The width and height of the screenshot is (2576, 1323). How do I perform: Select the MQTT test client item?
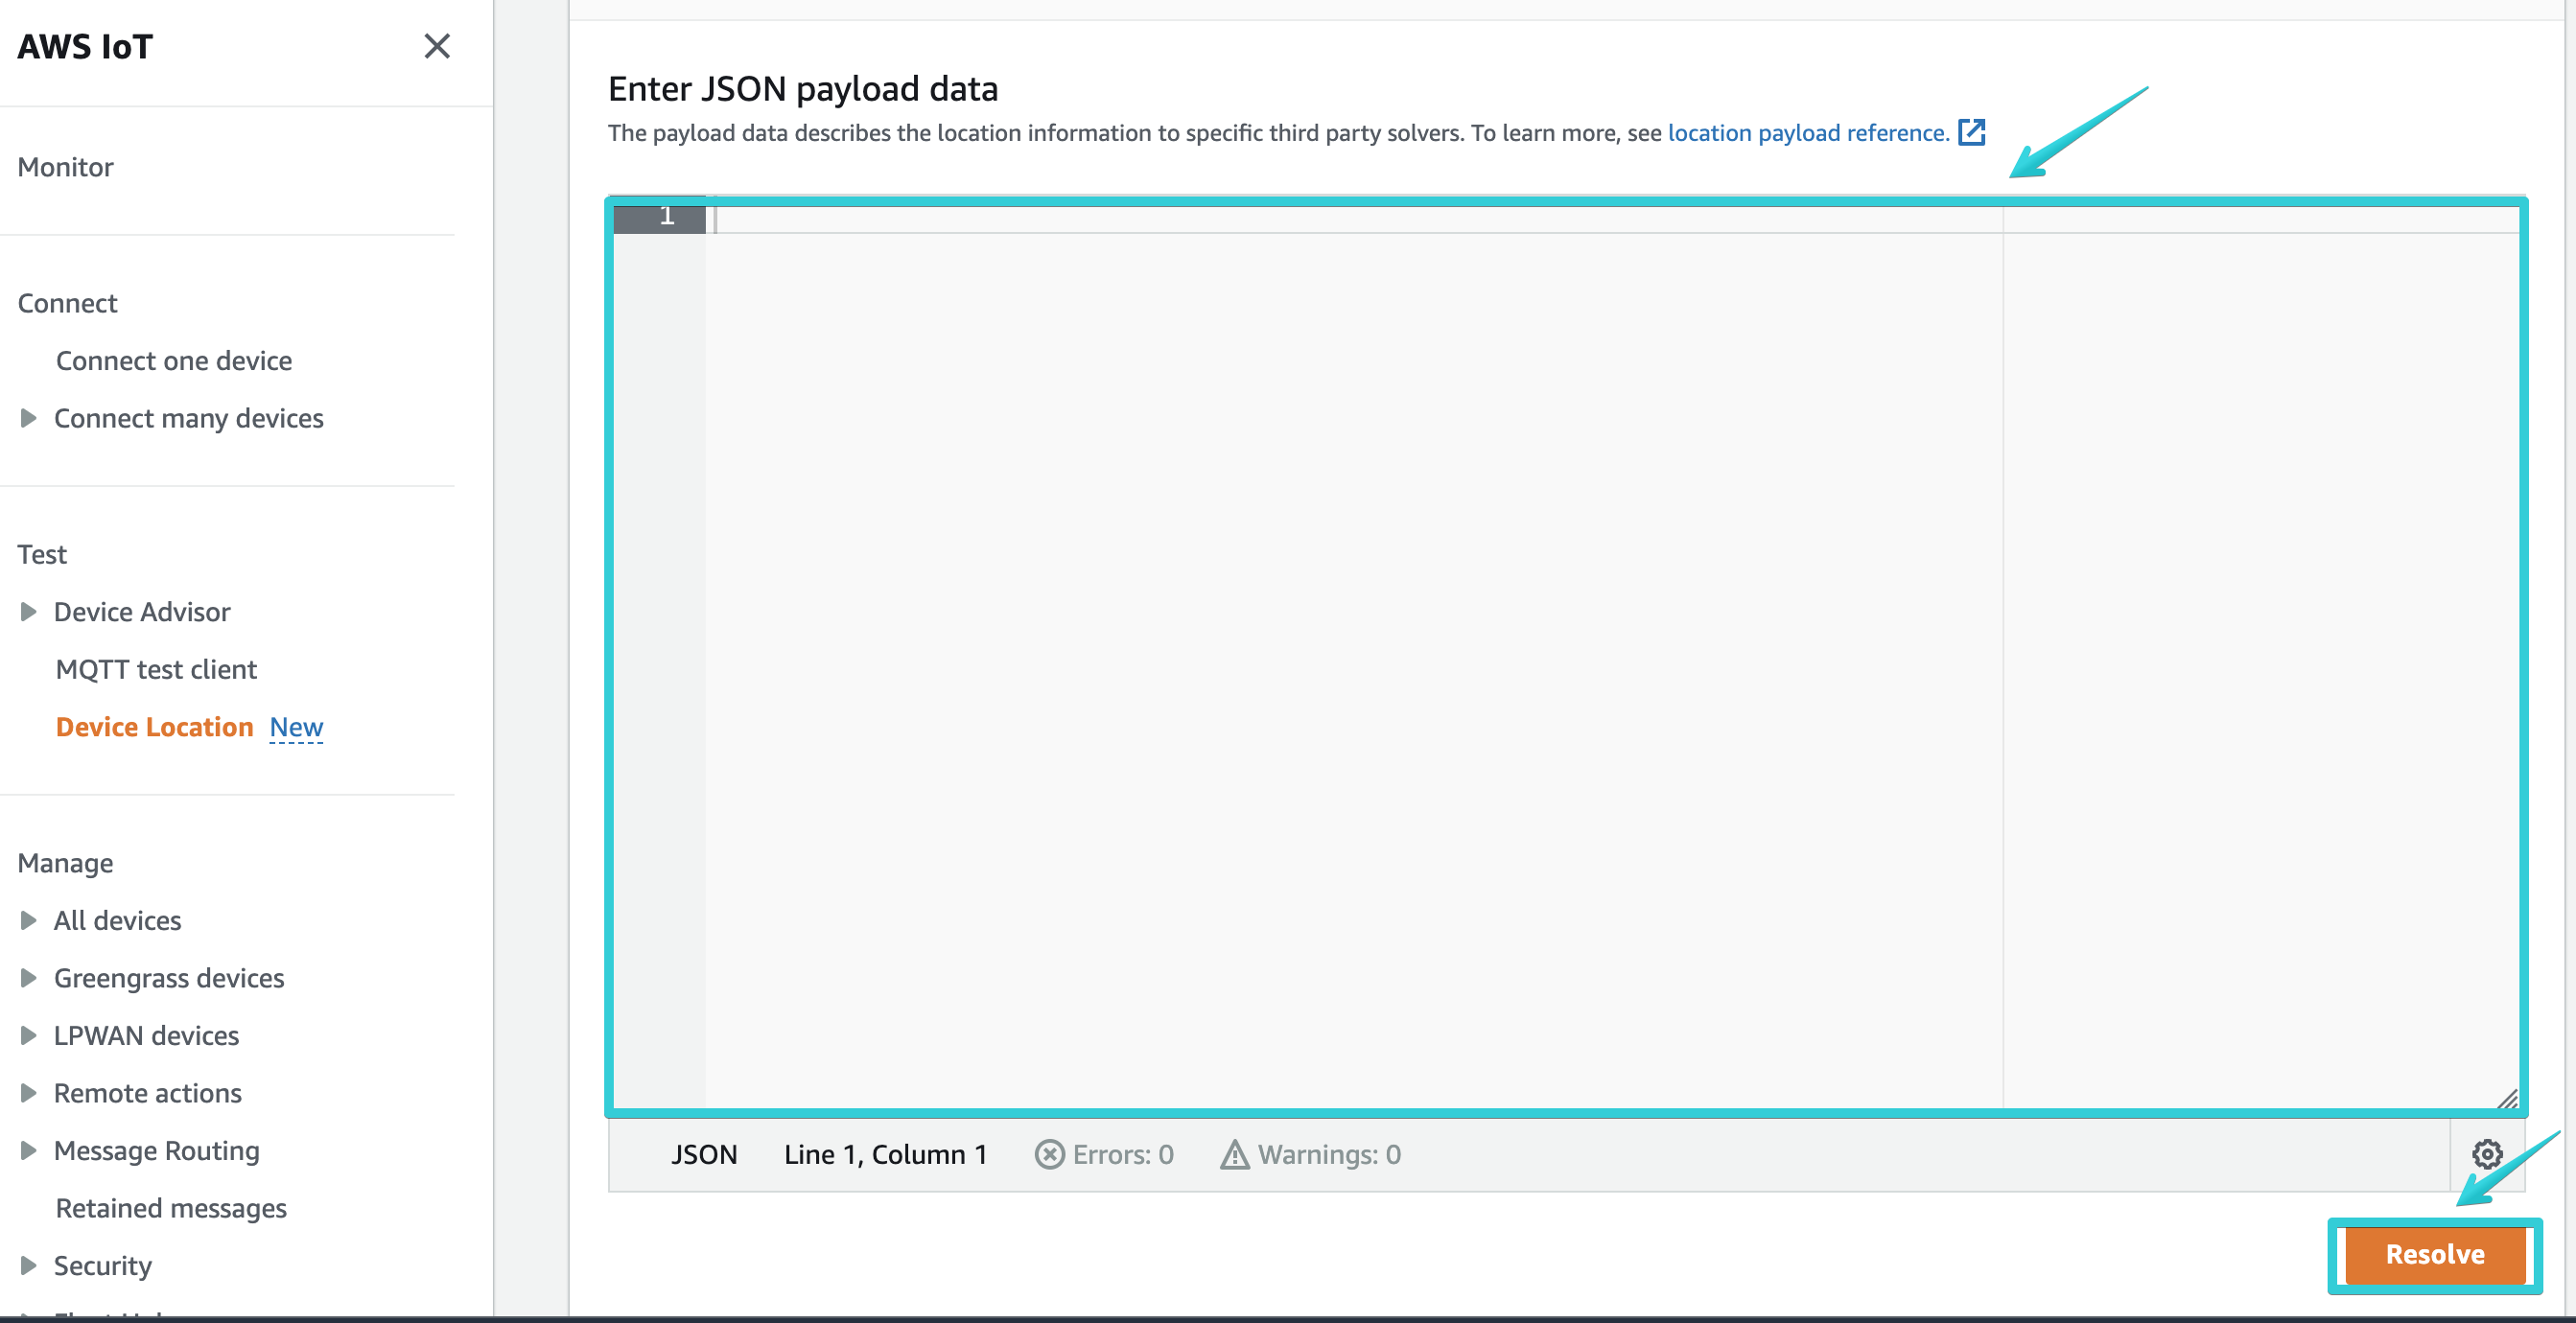click(156, 669)
